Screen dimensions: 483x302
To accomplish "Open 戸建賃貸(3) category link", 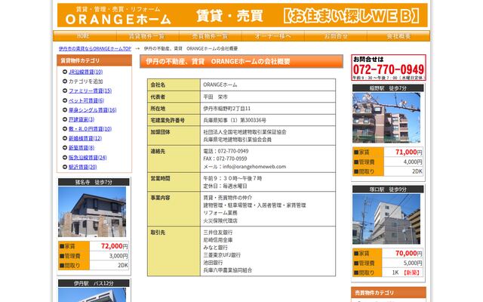I will [x=82, y=119].
